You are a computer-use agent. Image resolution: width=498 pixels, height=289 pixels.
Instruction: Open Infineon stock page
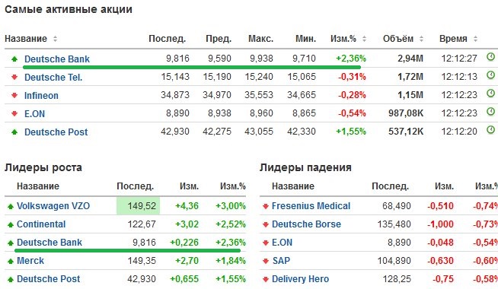[x=41, y=96]
